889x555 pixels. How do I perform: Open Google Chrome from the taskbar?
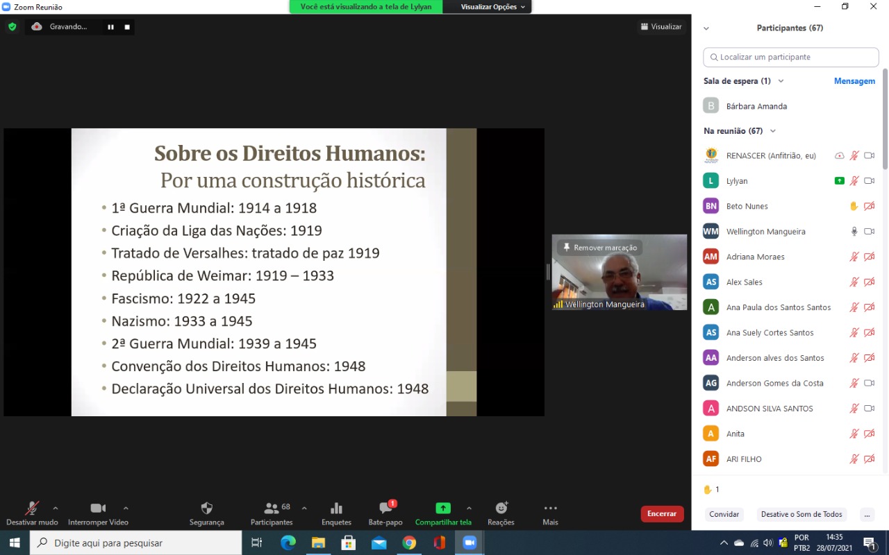coord(409,543)
